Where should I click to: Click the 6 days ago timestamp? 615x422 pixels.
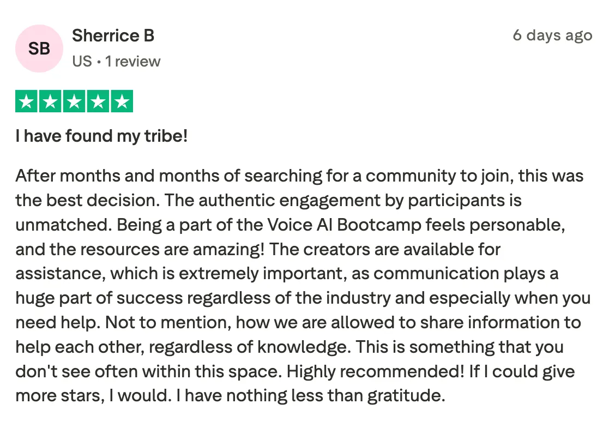(552, 35)
